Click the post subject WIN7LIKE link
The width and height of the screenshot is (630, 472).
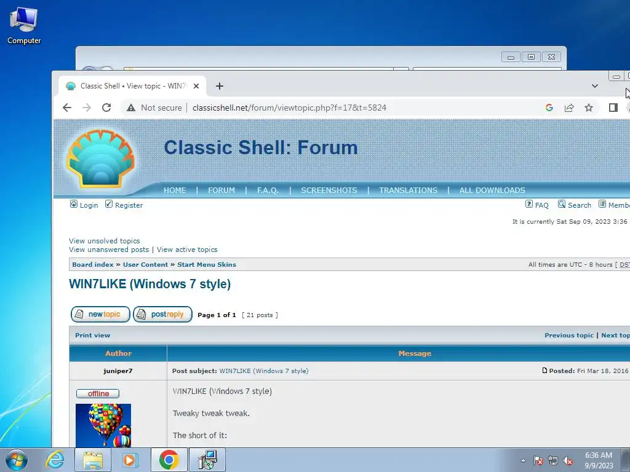(264, 371)
